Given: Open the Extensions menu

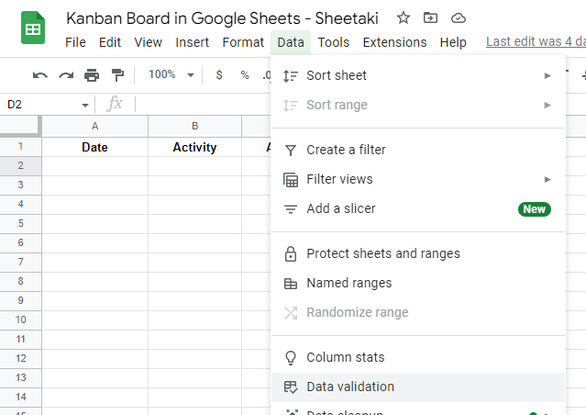Looking at the screenshot, I should pos(394,42).
